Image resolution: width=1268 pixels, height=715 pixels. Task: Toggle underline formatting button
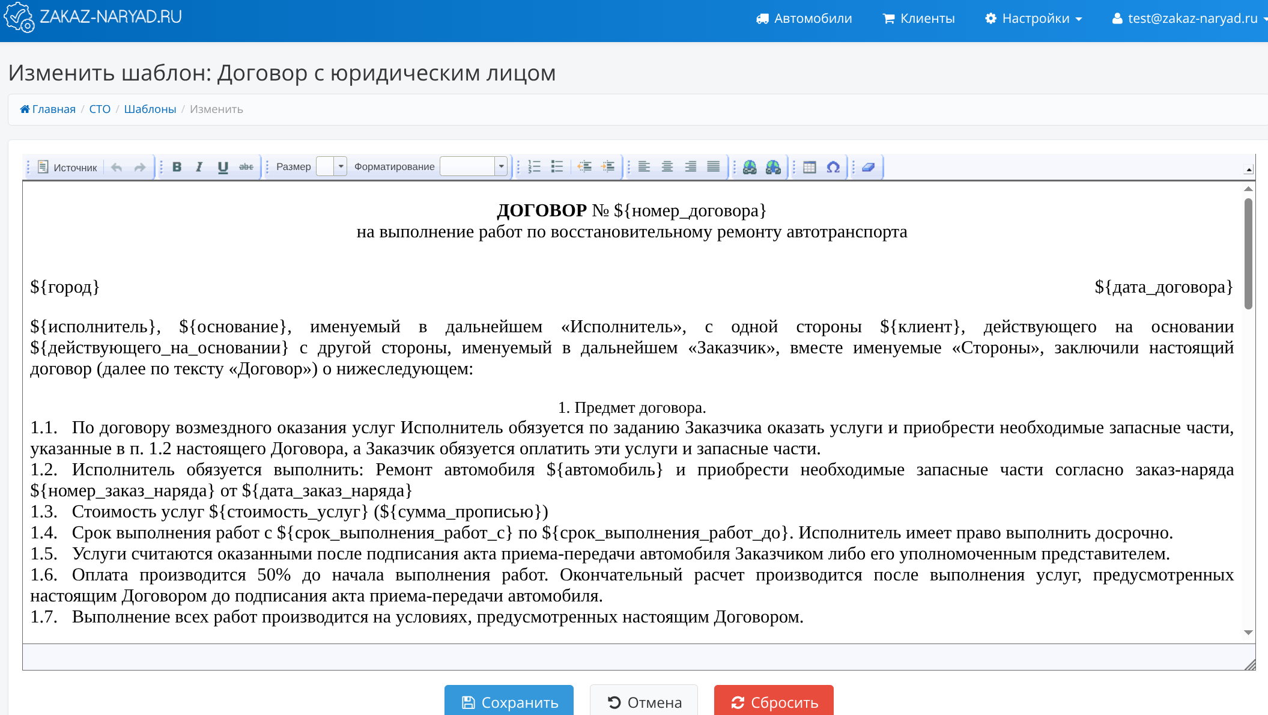click(223, 167)
